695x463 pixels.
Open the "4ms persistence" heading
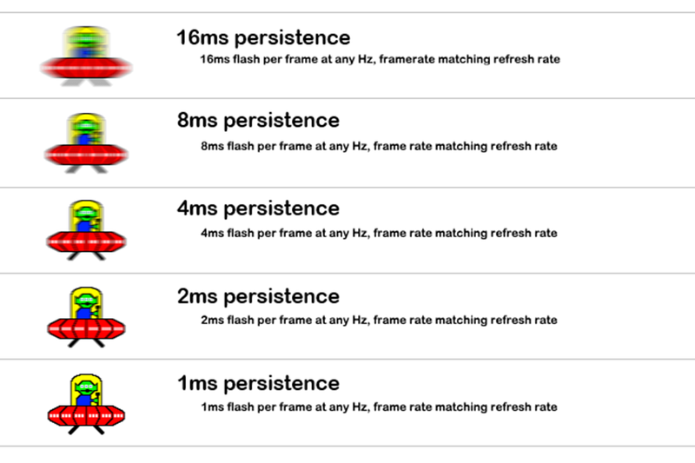coord(257,208)
